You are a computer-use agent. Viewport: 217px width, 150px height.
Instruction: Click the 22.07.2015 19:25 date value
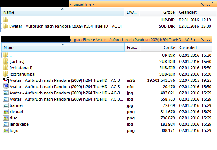click(x=195, y=80)
